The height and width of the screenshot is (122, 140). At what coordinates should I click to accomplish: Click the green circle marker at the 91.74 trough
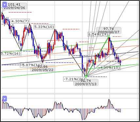click(x=86, y=77)
